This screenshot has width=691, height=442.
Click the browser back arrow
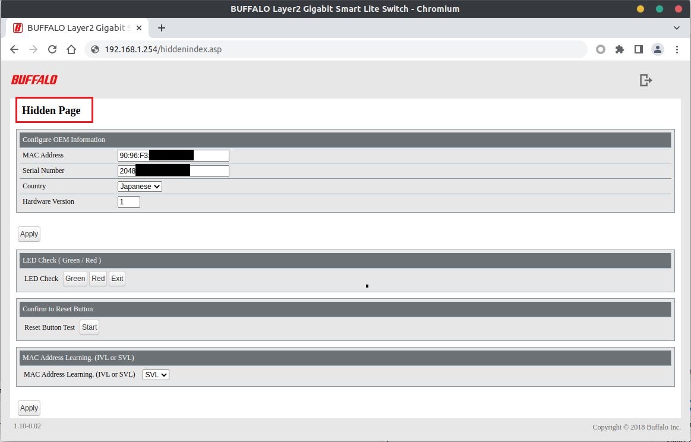coord(14,49)
